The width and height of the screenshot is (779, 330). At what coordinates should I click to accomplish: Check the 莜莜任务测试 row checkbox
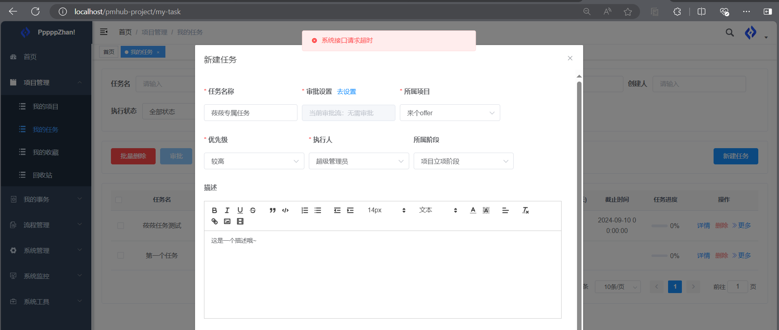pos(121,226)
